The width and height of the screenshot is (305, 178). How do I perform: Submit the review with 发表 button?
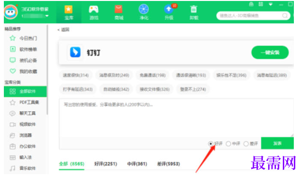pos(277,143)
